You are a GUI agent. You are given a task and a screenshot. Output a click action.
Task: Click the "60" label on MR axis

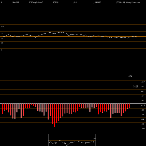pyautogui.click(x=142, y=91)
